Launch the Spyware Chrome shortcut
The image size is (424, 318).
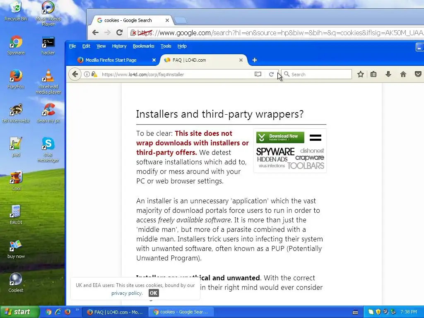(16, 46)
